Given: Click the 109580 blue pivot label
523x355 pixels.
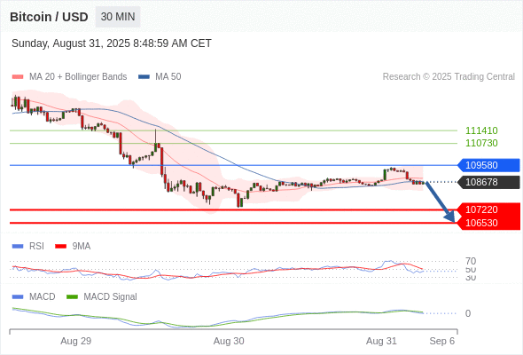Looking at the screenshot, I should pos(488,165).
